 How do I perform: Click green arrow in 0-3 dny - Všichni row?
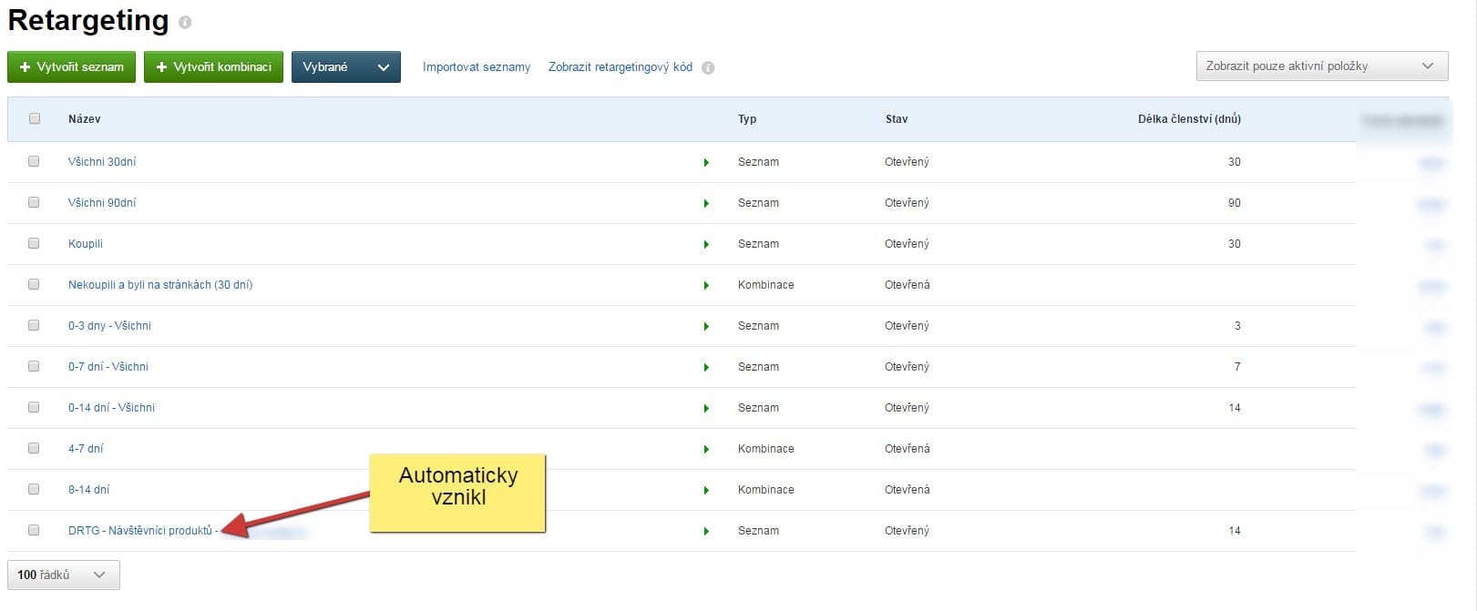tap(706, 326)
